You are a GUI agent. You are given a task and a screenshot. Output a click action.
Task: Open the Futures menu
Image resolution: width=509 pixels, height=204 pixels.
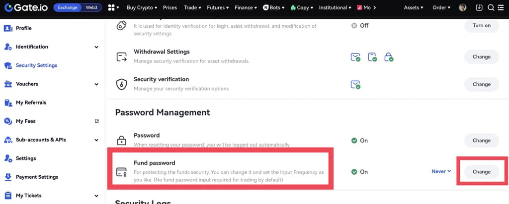point(218,8)
